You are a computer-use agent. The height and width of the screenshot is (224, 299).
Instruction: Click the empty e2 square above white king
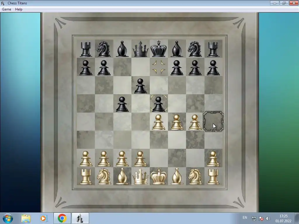point(159,158)
